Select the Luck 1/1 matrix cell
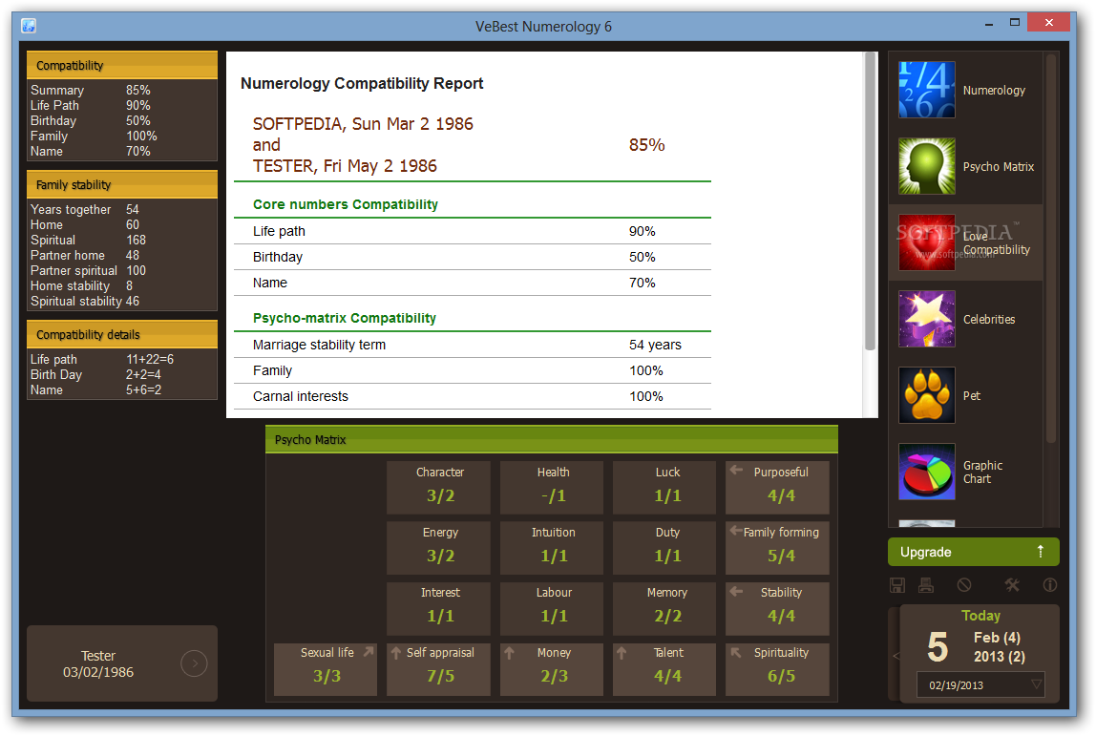1096x736 pixels. click(x=664, y=487)
